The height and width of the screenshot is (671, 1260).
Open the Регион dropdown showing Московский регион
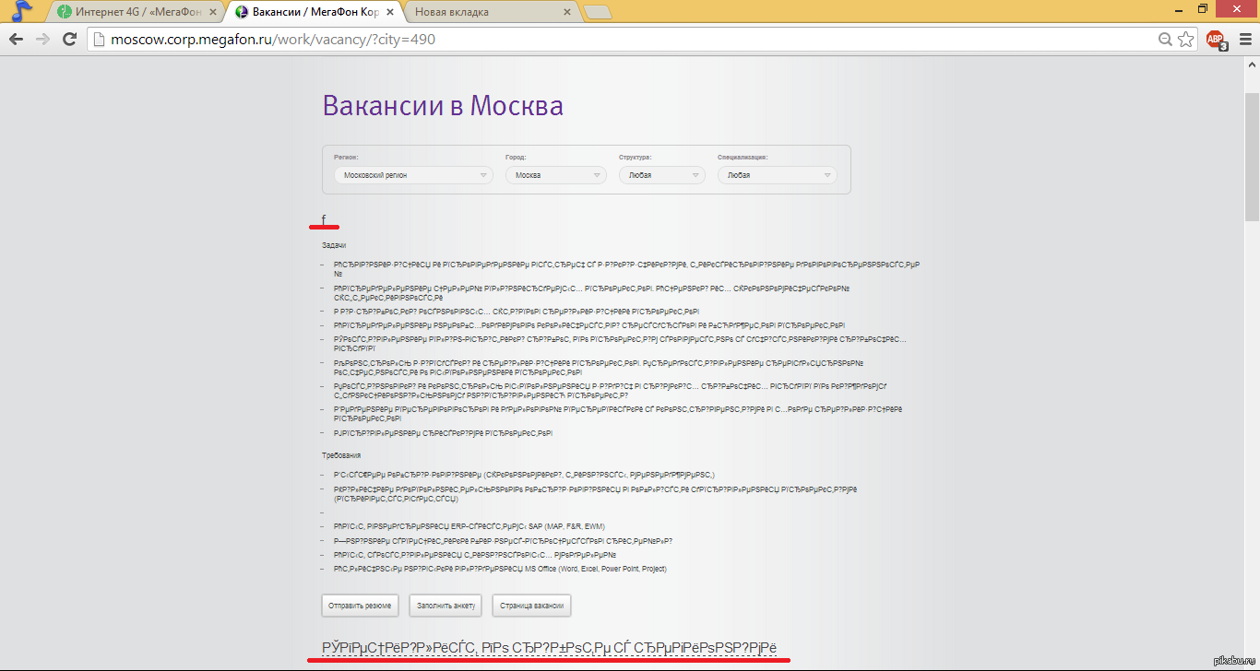click(x=412, y=175)
